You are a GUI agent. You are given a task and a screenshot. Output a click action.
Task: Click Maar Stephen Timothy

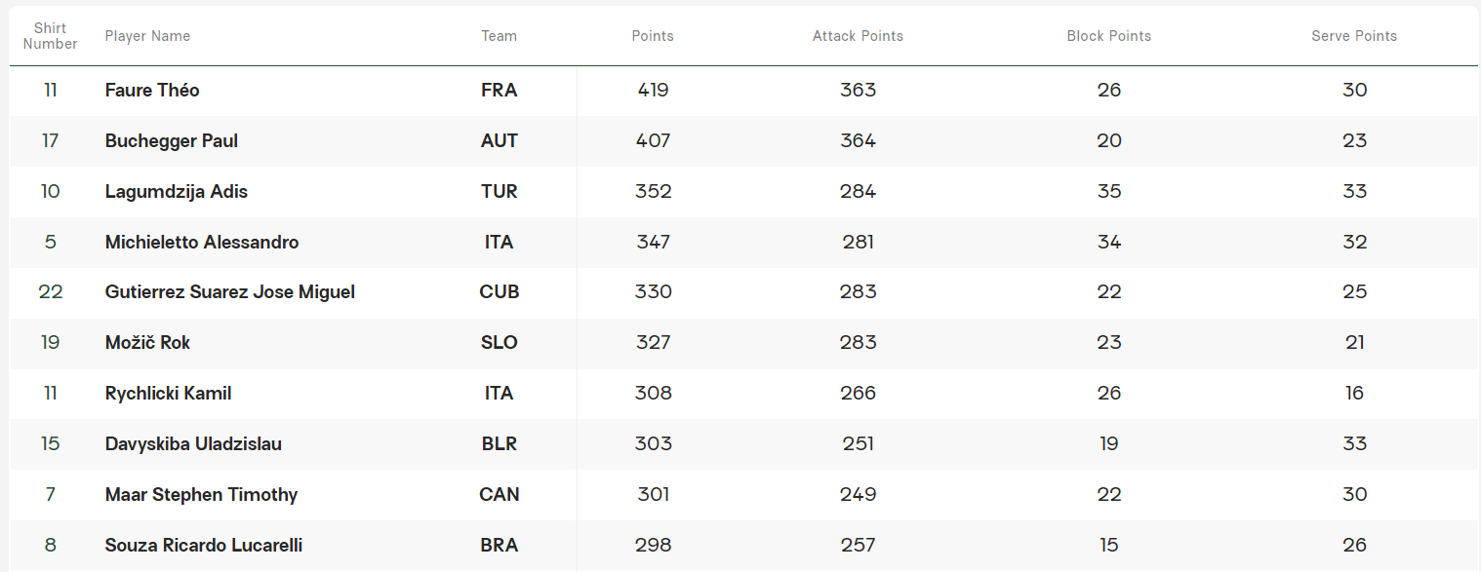click(201, 495)
